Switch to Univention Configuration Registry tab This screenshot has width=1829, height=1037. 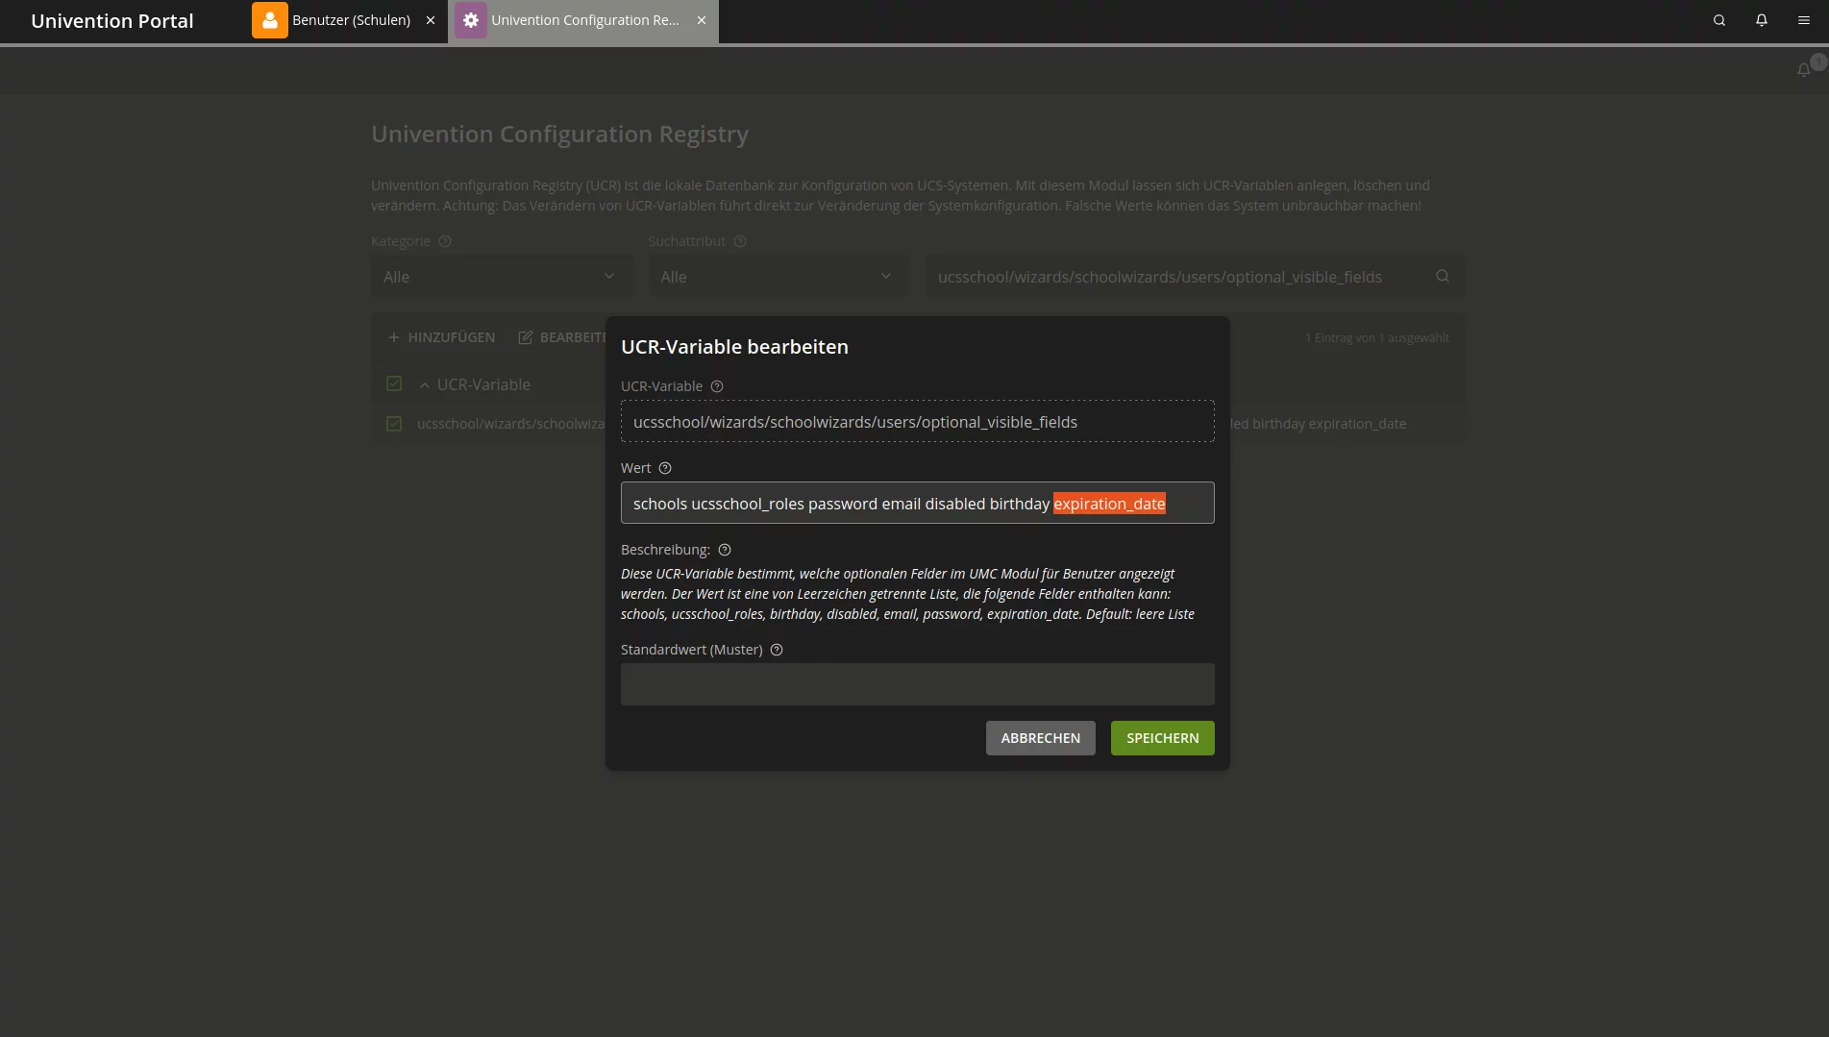584,20
